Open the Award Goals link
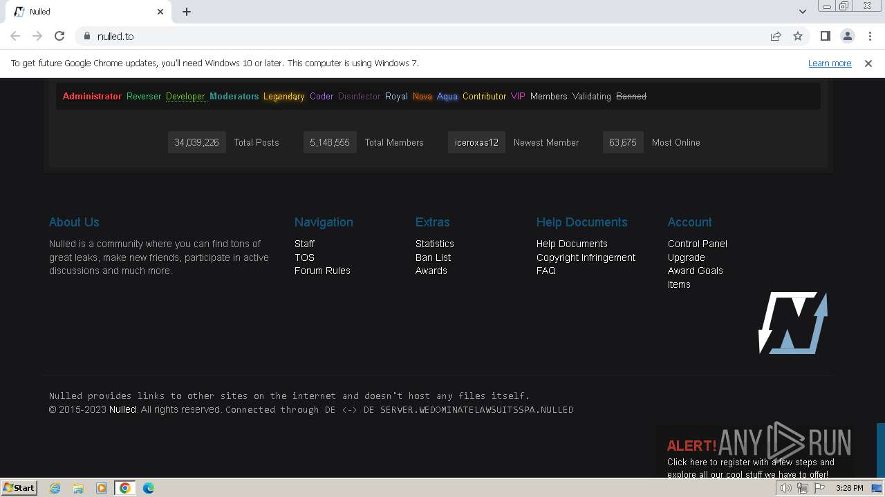This screenshot has width=885, height=497. [x=696, y=271]
